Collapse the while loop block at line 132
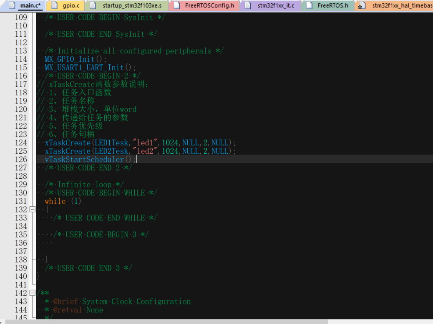 [33, 210]
